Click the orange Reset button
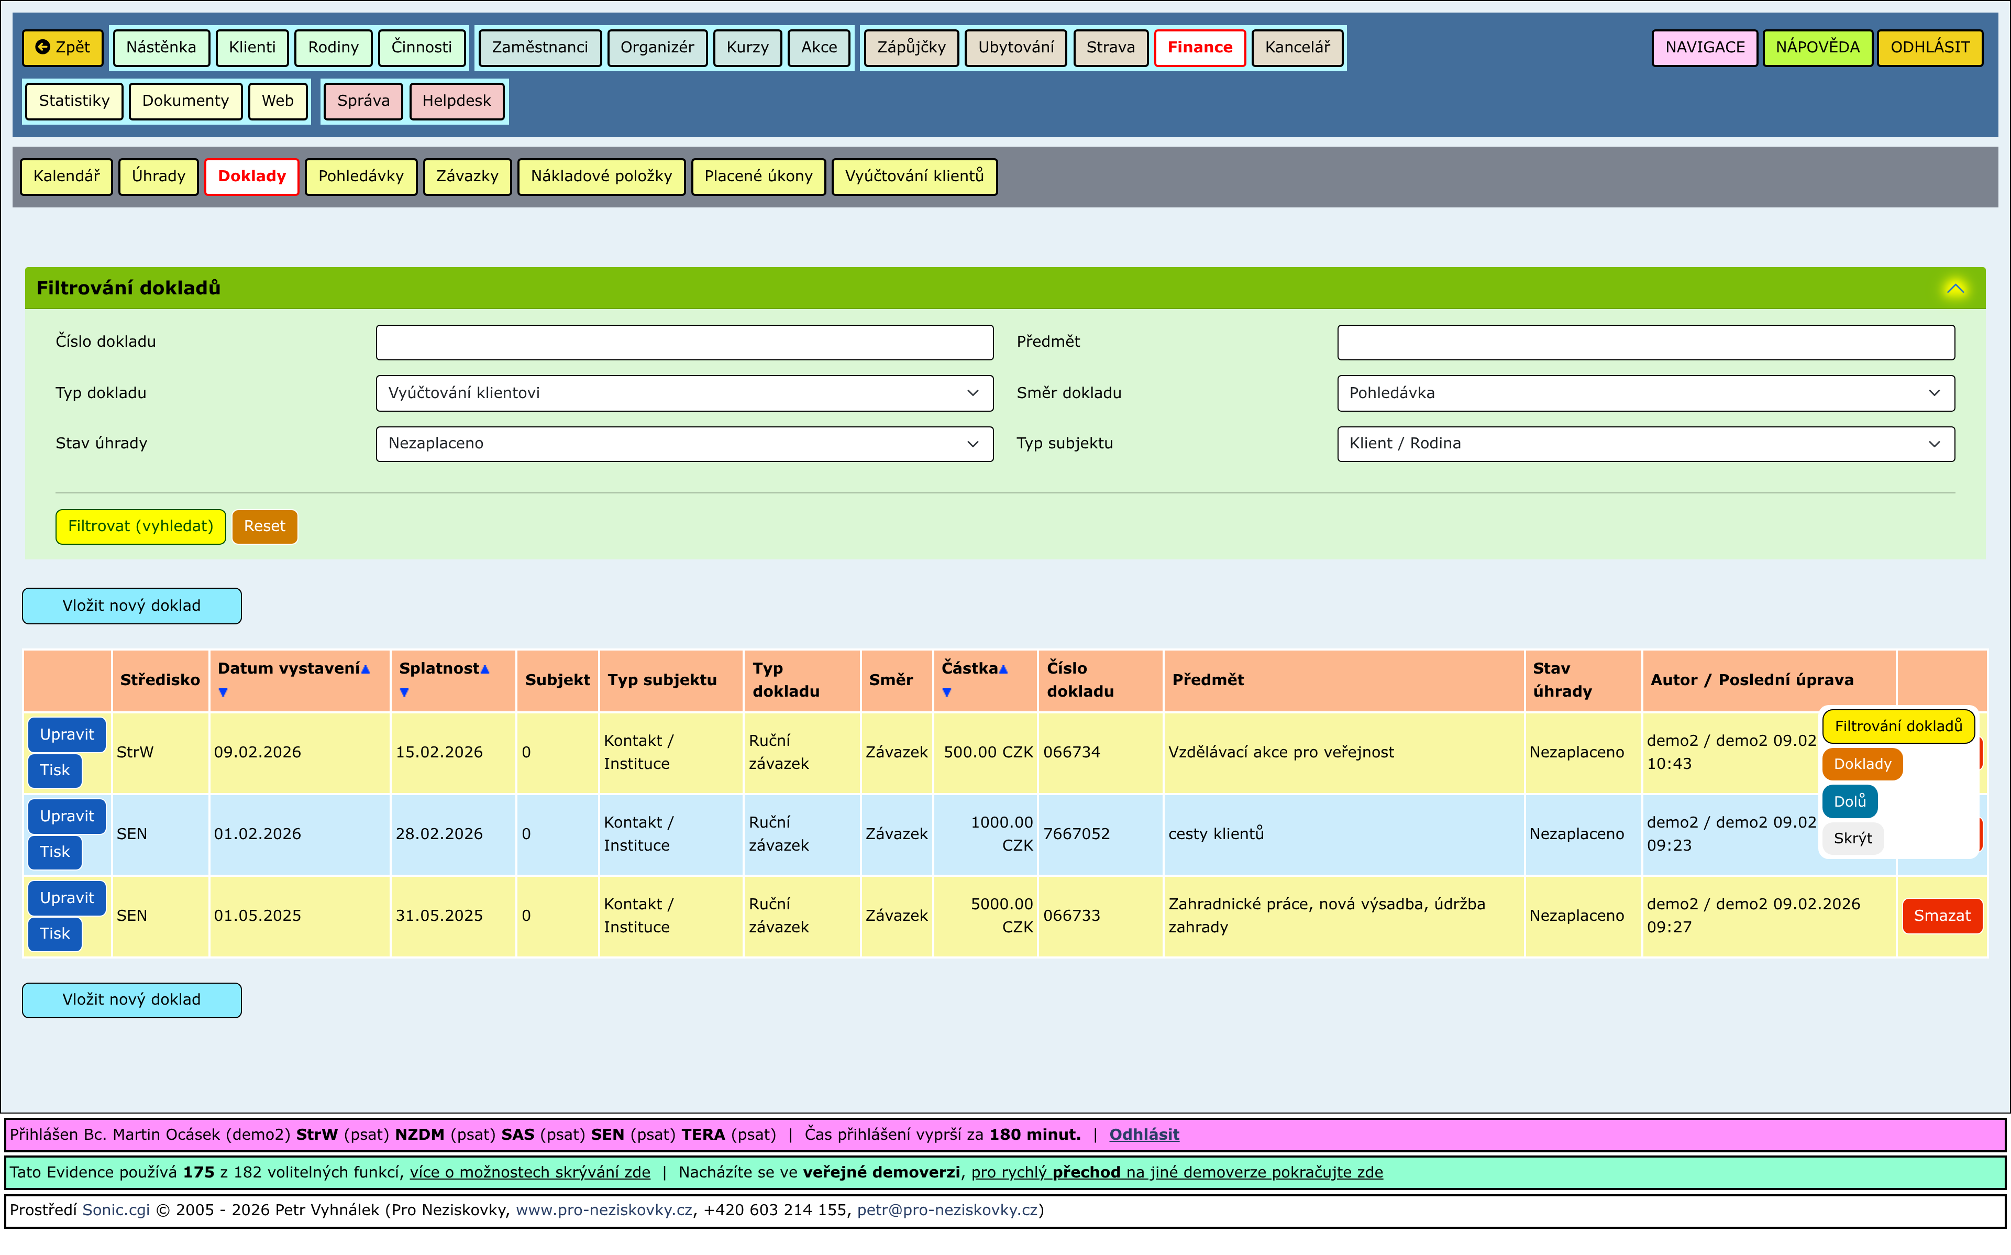The width and height of the screenshot is (2011, 1255). pos(264,526)
